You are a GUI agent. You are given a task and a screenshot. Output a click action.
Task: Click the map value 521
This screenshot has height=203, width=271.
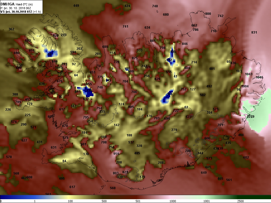(33, 127)
